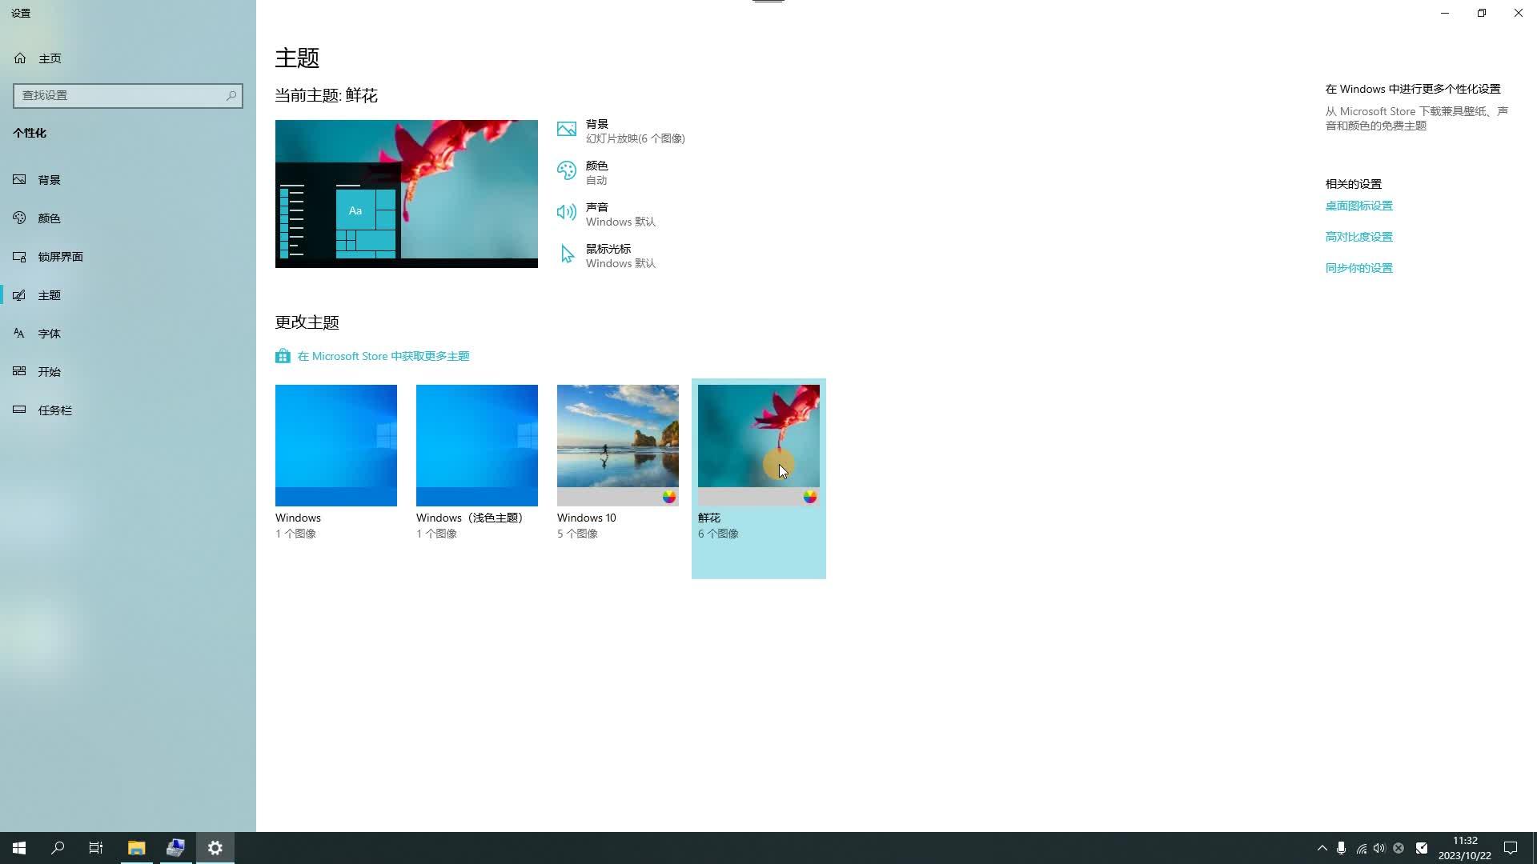Go to 开始 in the sidebar
Screen dimensions: 1537x864
pyautogui.click(x=128, y=372)
